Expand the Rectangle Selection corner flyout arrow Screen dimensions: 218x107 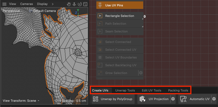[142, 19]
